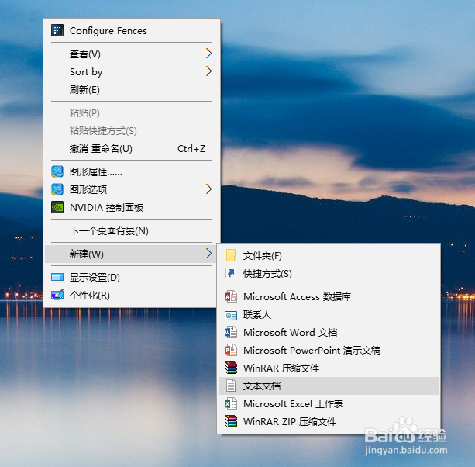This screenshot has width=475, height=467.
Task: Create new 快捷方式(S)
Action: coord(329,274)
